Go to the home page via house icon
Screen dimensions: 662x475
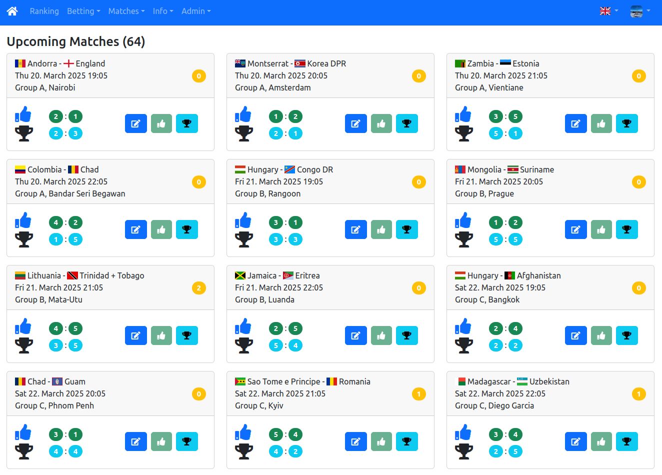12,11
